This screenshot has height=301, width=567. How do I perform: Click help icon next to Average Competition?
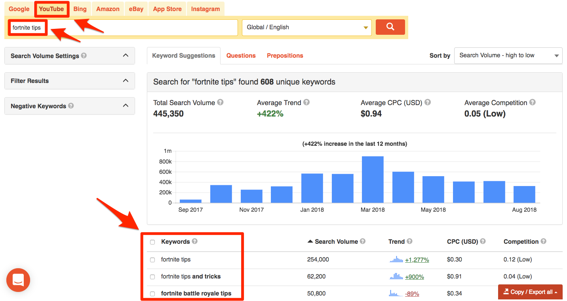[x=533, y=102]
